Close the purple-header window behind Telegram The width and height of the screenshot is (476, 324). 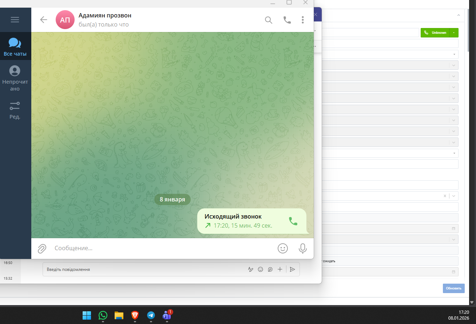coord(316,15)
